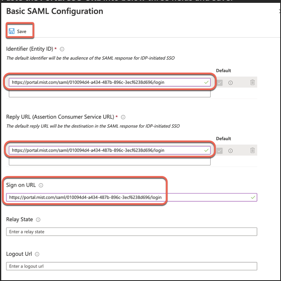This screenshot has height=281, width=281.
Task: Click info icon beside Identifier Default checkbox
Action: (230, 82)
